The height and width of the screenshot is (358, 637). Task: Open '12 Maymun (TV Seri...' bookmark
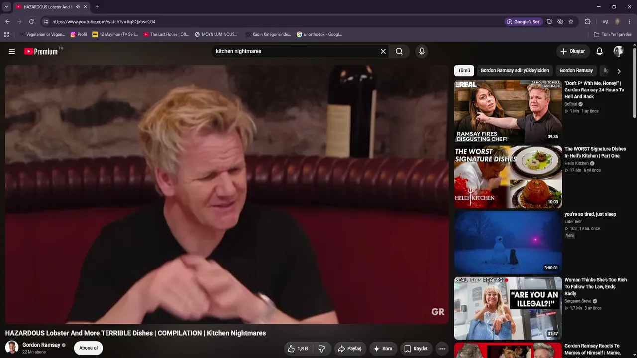(x=115, y=34)
